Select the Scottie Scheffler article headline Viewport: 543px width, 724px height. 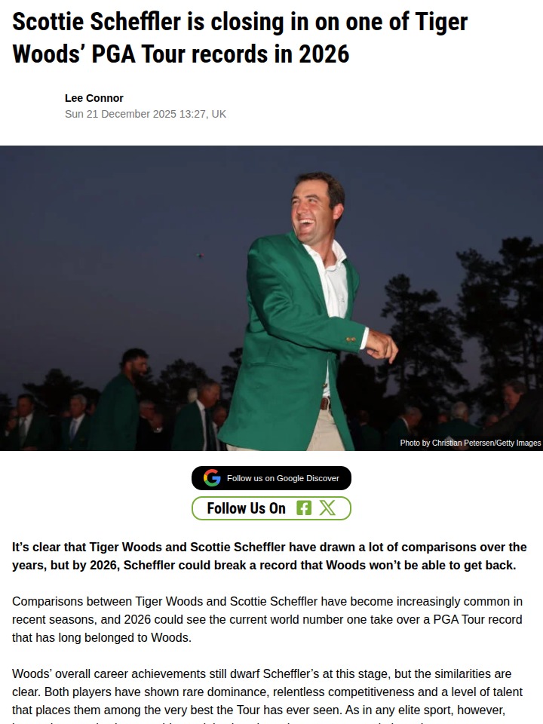pos(240,38)
